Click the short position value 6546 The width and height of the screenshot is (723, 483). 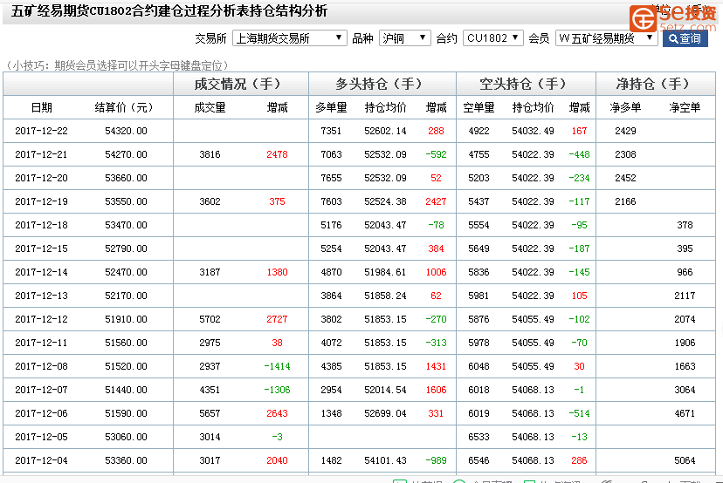click(x=479, y=460)
